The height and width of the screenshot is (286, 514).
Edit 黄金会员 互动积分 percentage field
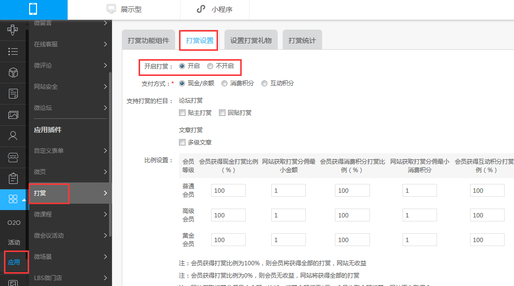[x=487, y=240]
